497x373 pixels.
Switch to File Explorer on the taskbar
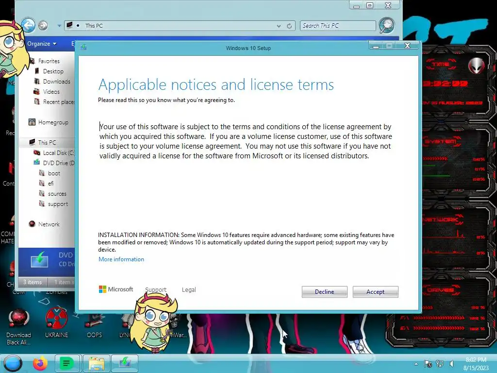click(97, 363)
